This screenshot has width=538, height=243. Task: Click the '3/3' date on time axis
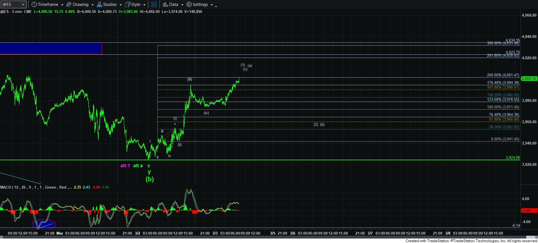pos(215,233)
